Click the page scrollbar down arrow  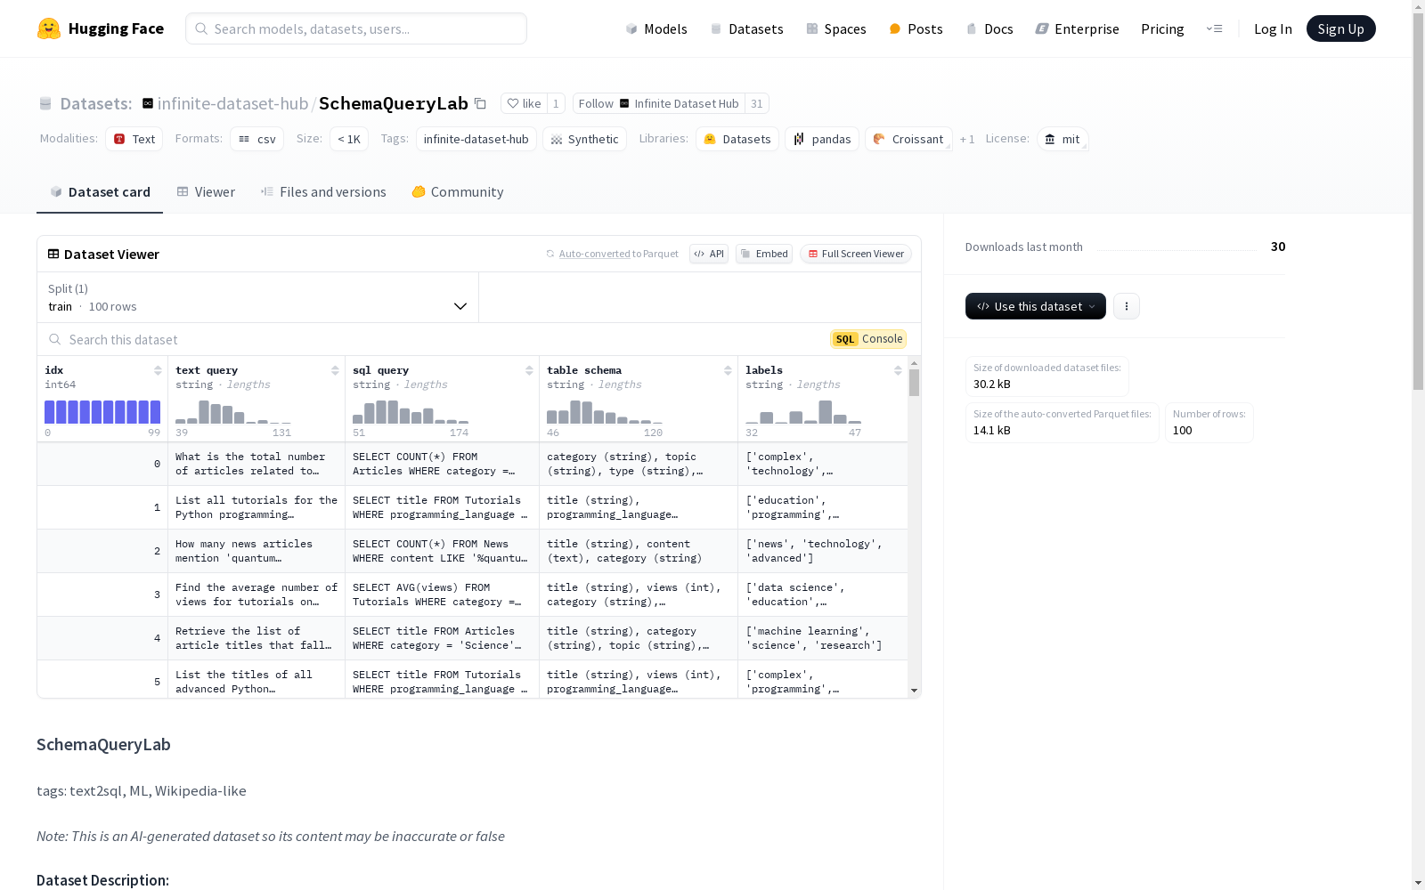click(1418, 882)
